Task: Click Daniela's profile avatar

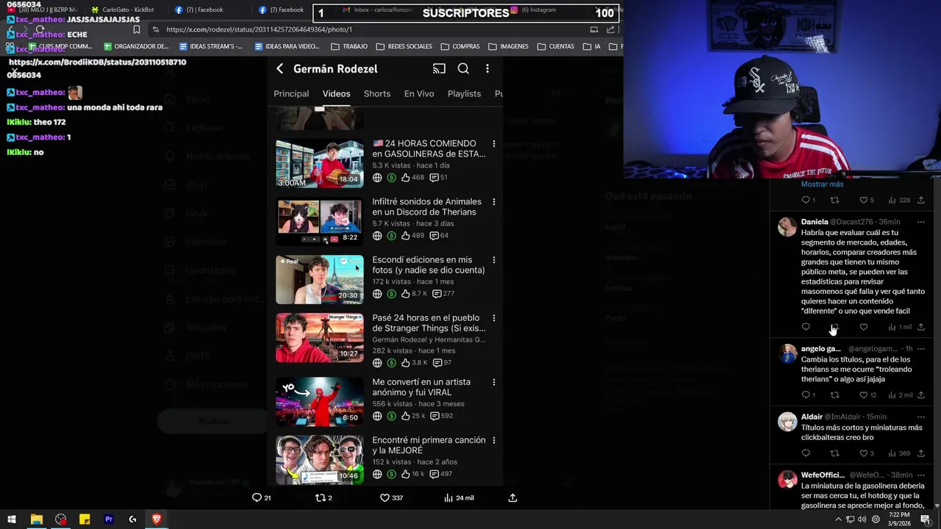Action: click(787, 226)
